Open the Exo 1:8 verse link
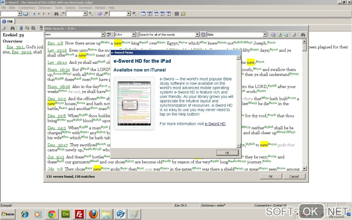352x220 pixels. [55, 43]
